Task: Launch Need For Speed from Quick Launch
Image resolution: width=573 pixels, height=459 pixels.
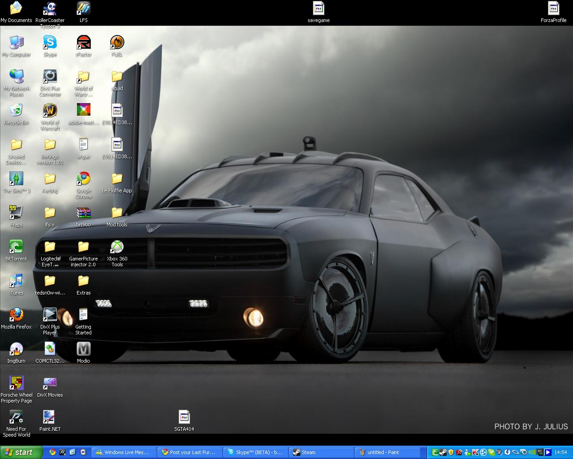Action: click(x=63, y=452)
